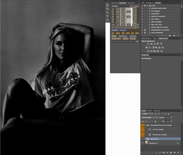Image resolution: width=183 pixels, height=155 pixels.
Task: Toggle the √L option in Lumenzia
Action: 131,6
